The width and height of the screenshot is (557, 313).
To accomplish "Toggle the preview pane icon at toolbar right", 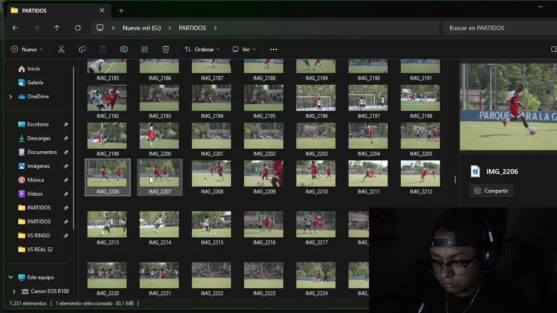I will [554, 49].
